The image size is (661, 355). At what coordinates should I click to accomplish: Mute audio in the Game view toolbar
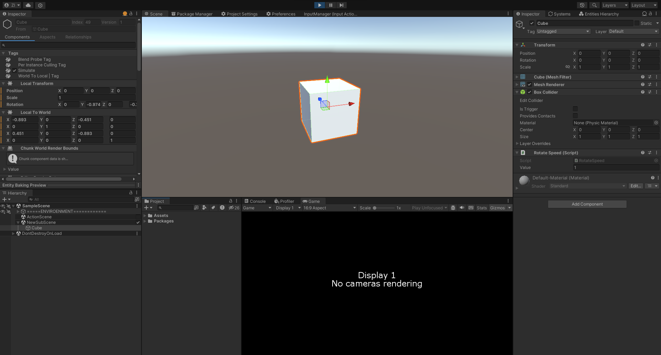[x=462, y=208]
